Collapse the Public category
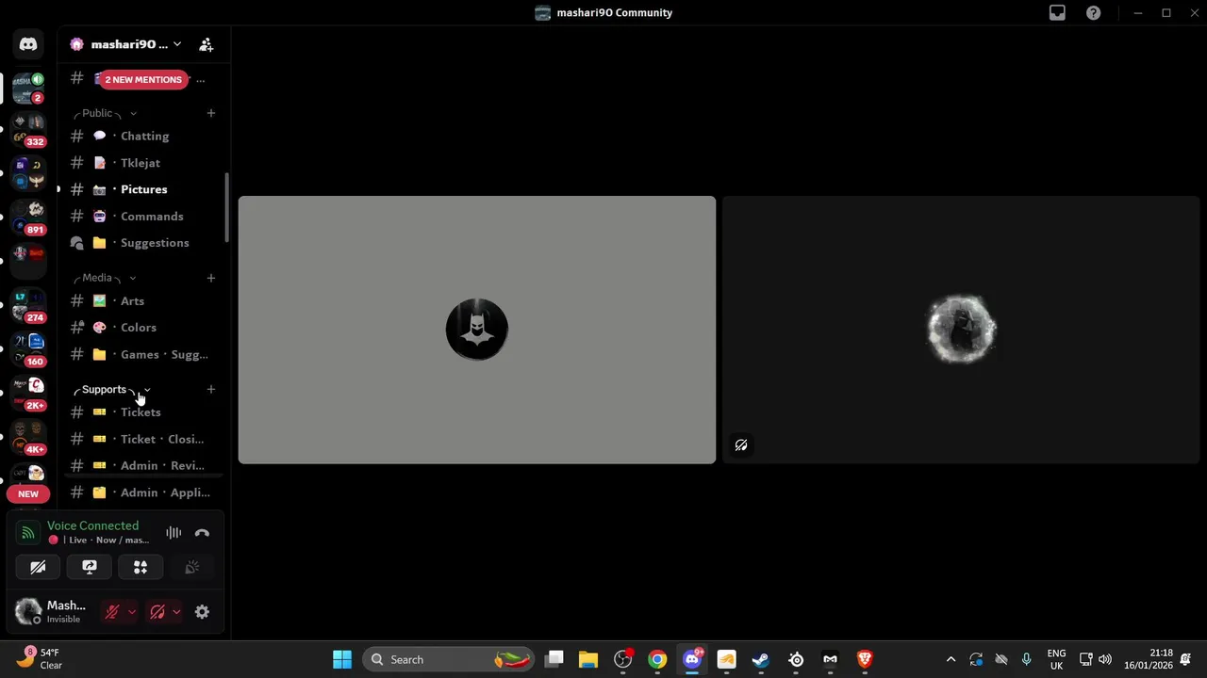This screenshot has width=1207, height=678. (105, 113)
